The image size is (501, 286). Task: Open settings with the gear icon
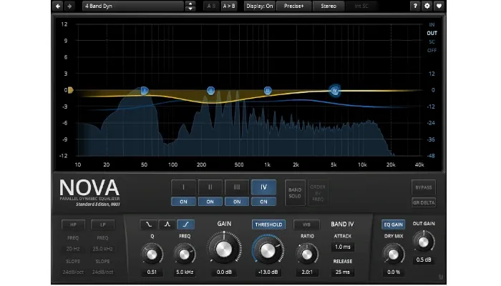pos(427,6)
